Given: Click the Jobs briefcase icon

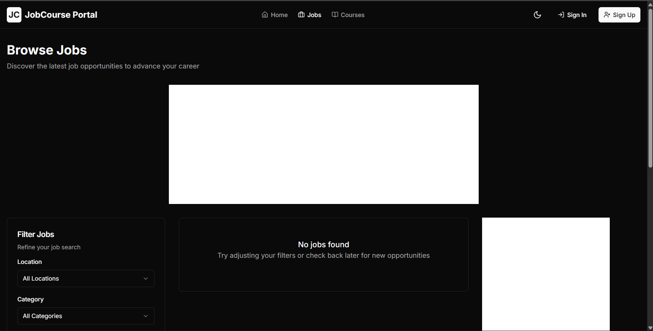Looking at the screenshot, I should point(301,15).
